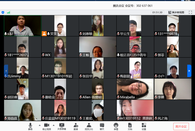Expand video options arrow beside 停止视频
This screenshot has width=195, height=131.
coord(53,125)
